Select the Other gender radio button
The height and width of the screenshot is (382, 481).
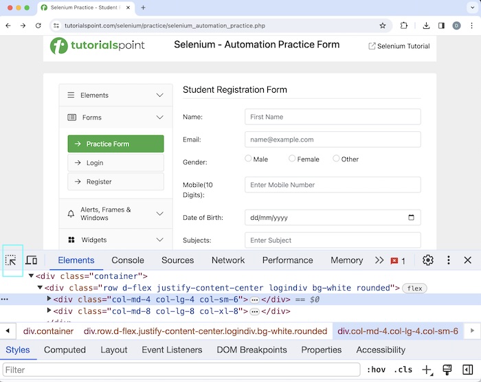click(x=336, y=159)
